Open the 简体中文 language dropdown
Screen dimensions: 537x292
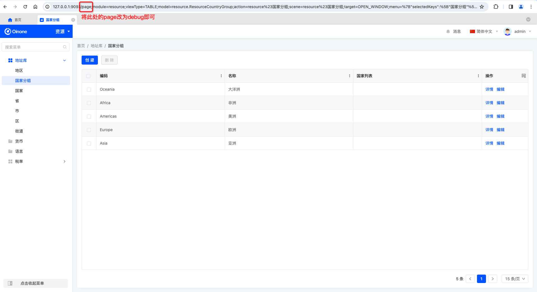click(484, 31)
